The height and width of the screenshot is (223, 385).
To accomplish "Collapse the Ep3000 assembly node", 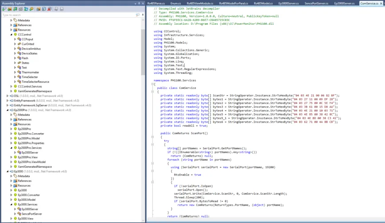I will coord(8,171).
